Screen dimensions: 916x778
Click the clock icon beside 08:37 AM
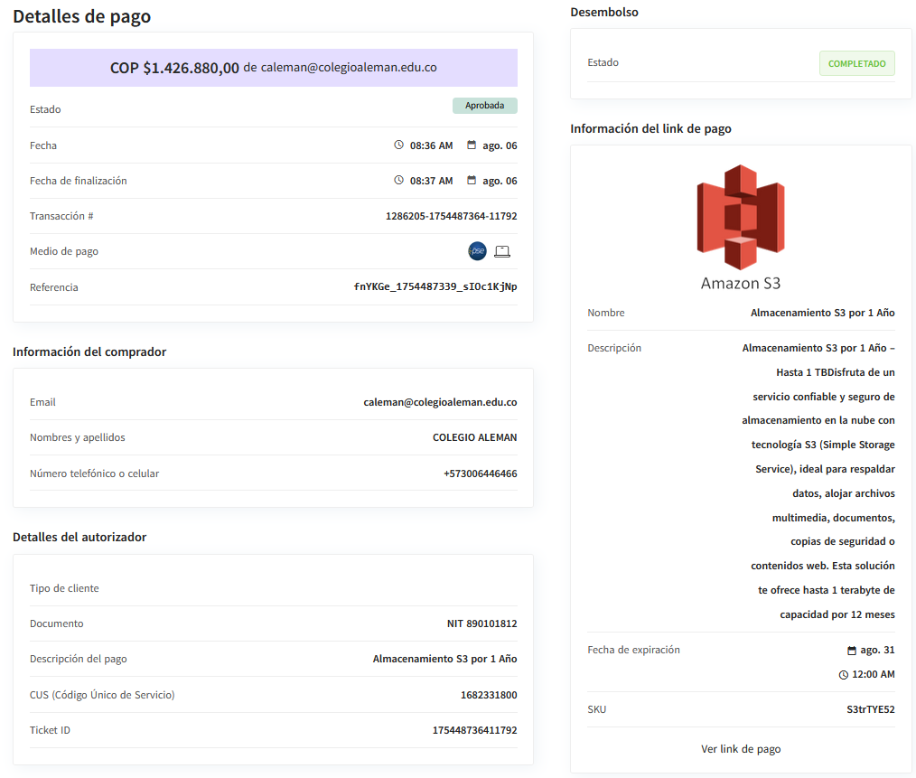[x=398, y=180]
